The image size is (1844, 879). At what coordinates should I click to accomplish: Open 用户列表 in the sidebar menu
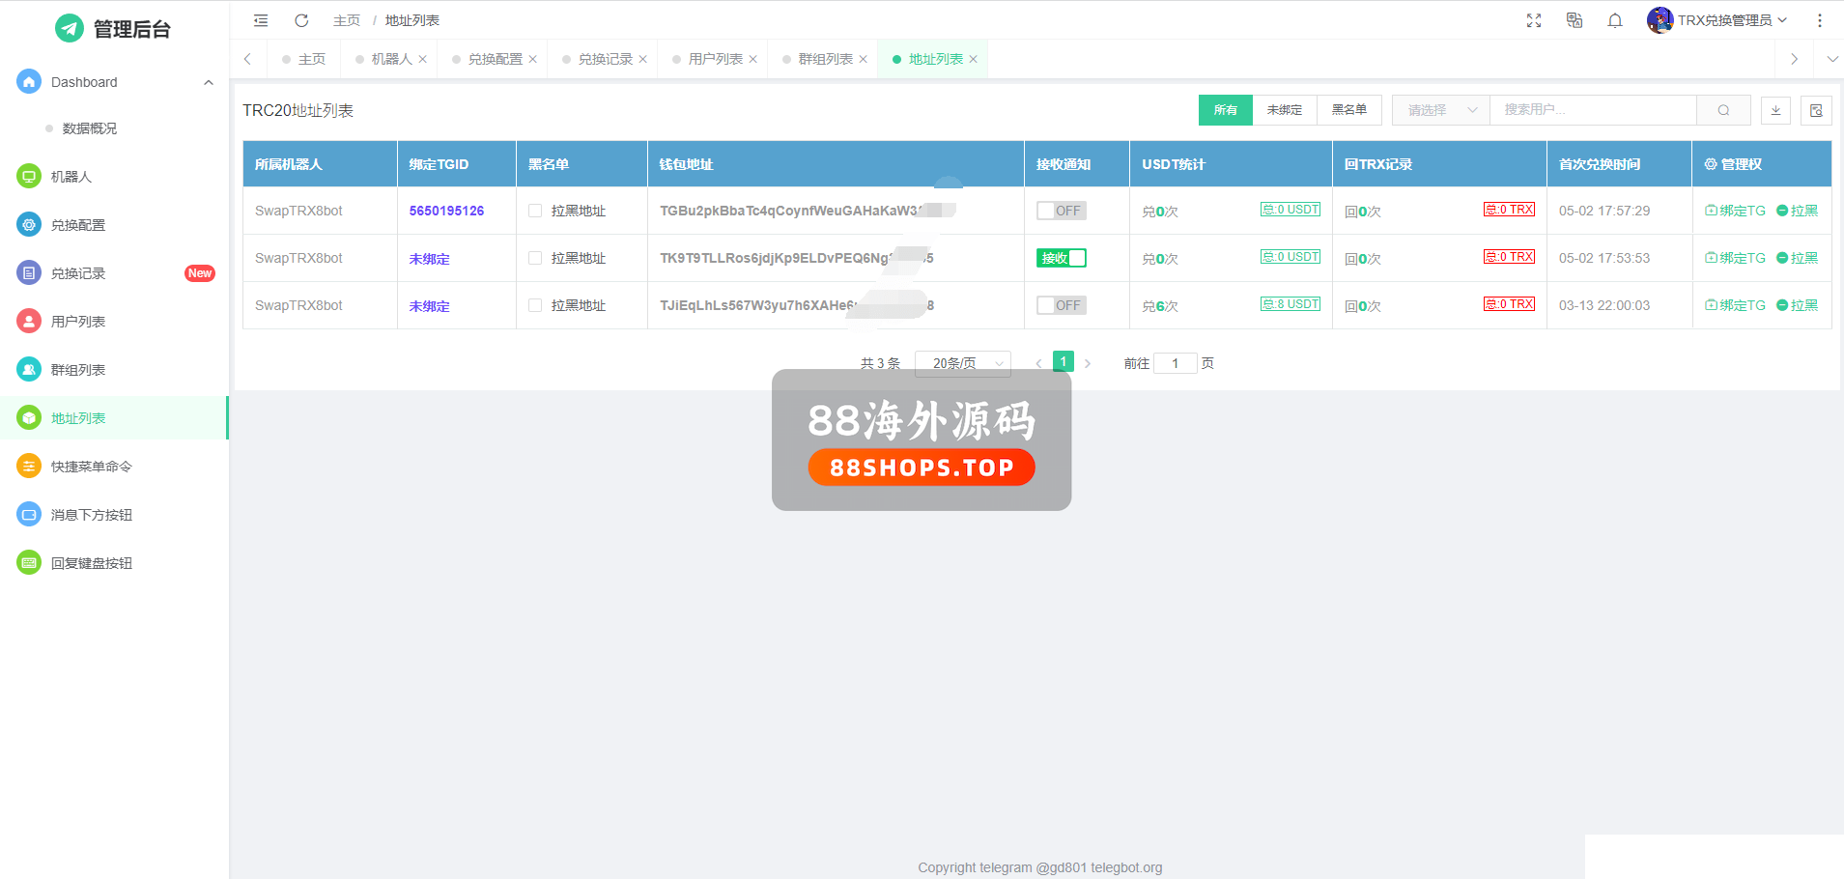(x=78, y=322)
